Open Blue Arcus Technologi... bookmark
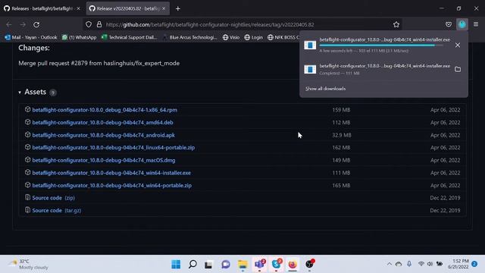 (189, 37)
